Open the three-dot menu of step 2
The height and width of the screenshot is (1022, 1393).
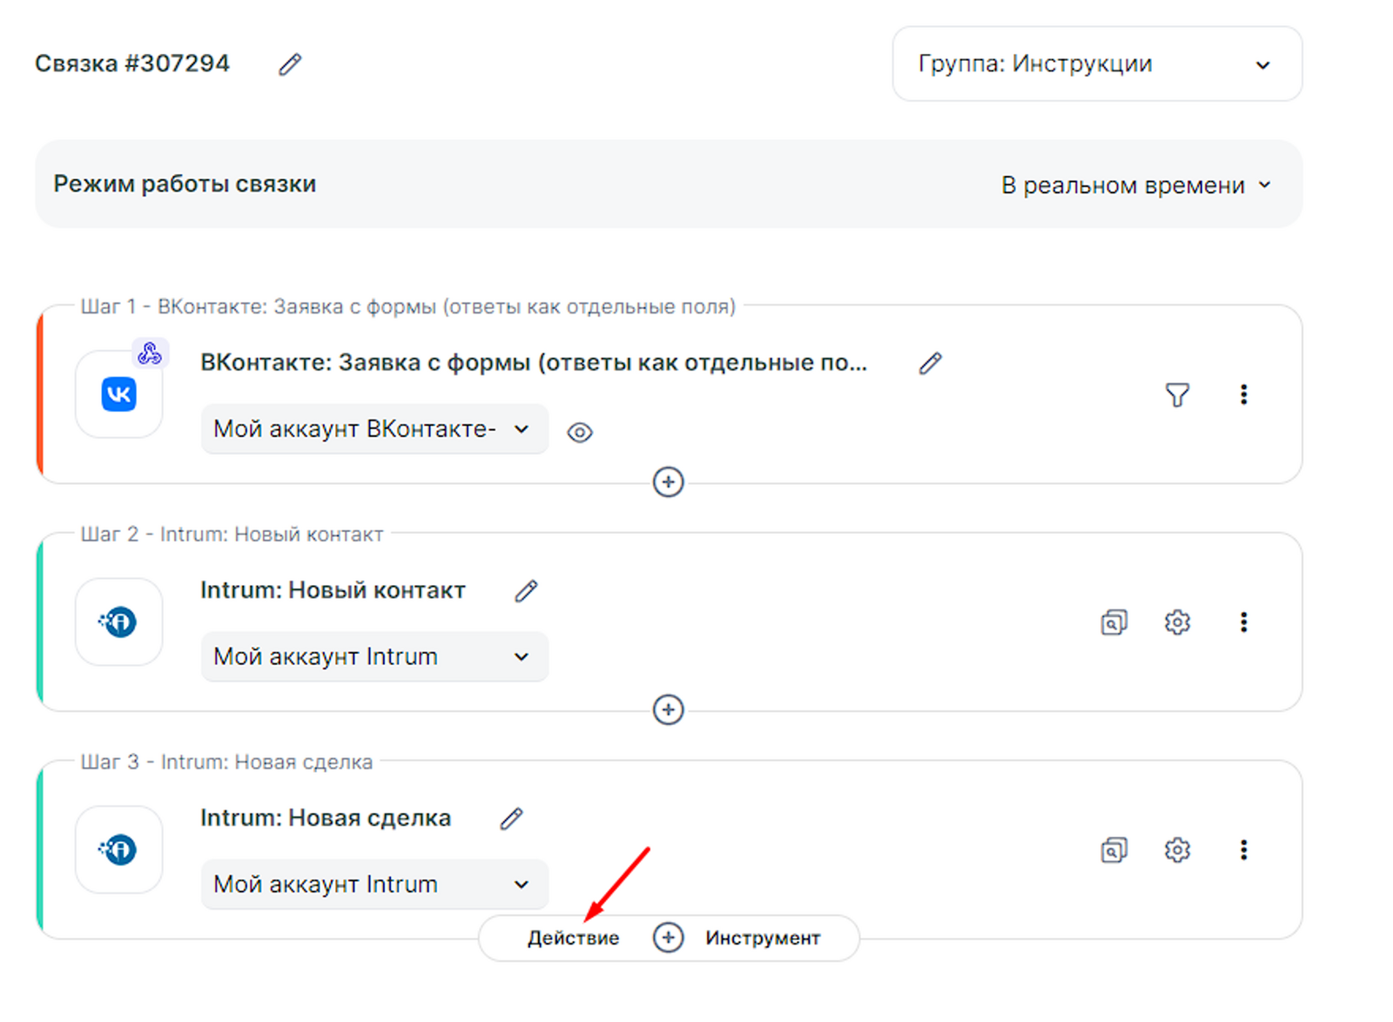(1243, 622)
